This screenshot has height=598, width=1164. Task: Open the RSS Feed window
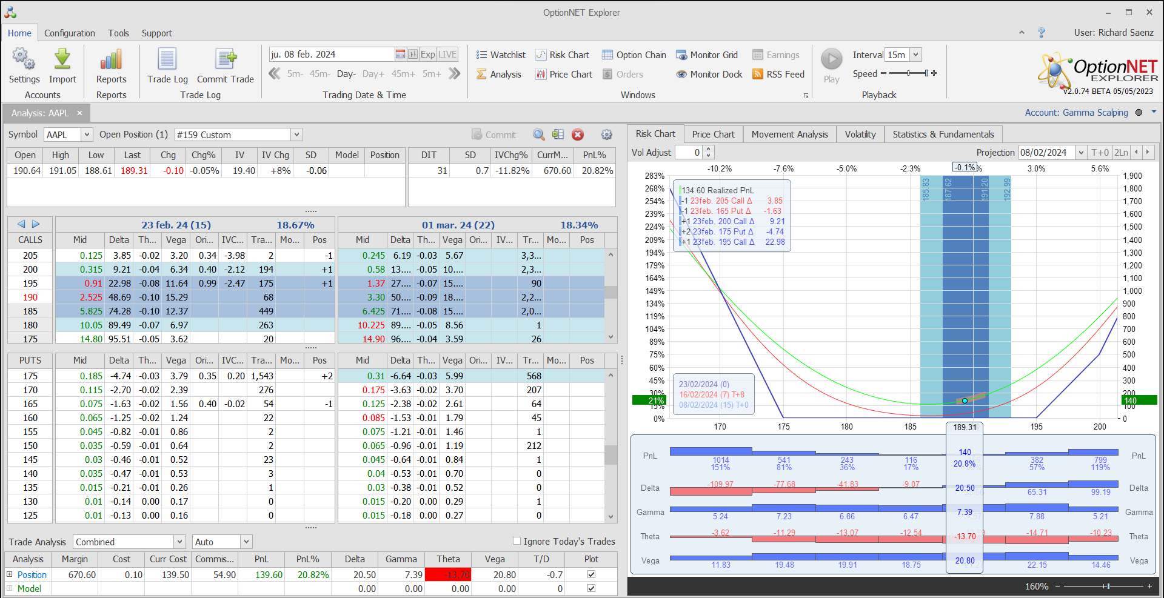click(778, 75)
